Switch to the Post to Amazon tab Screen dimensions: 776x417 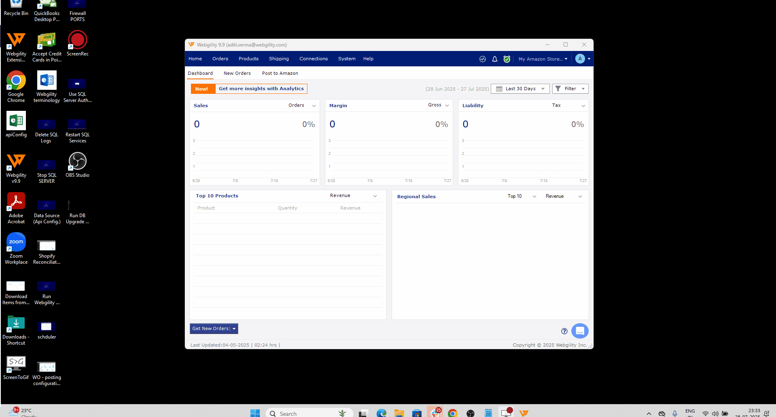pyautogui.click(x=280, y=73)
